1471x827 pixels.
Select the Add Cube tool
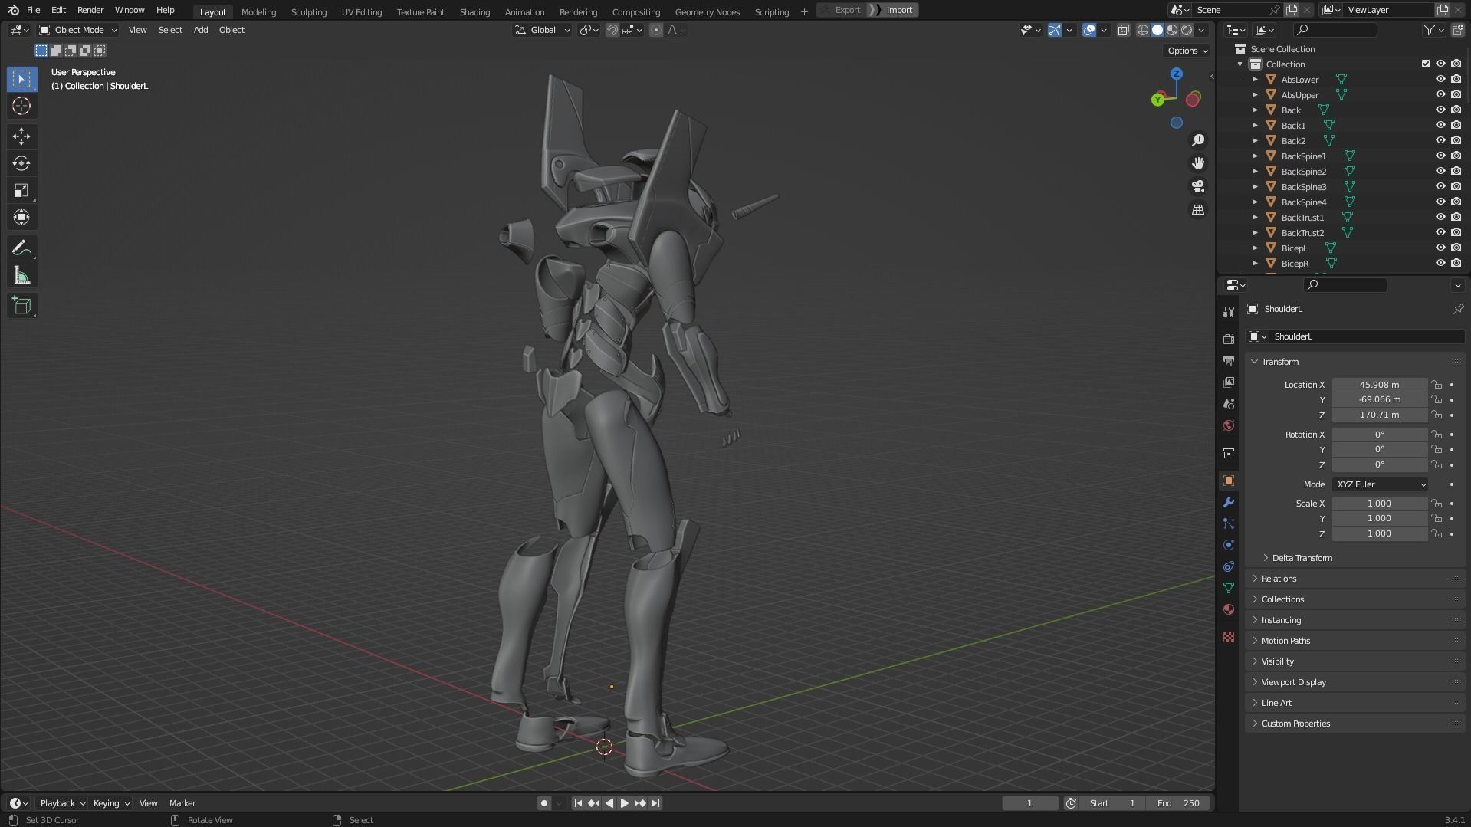[21, 306]
